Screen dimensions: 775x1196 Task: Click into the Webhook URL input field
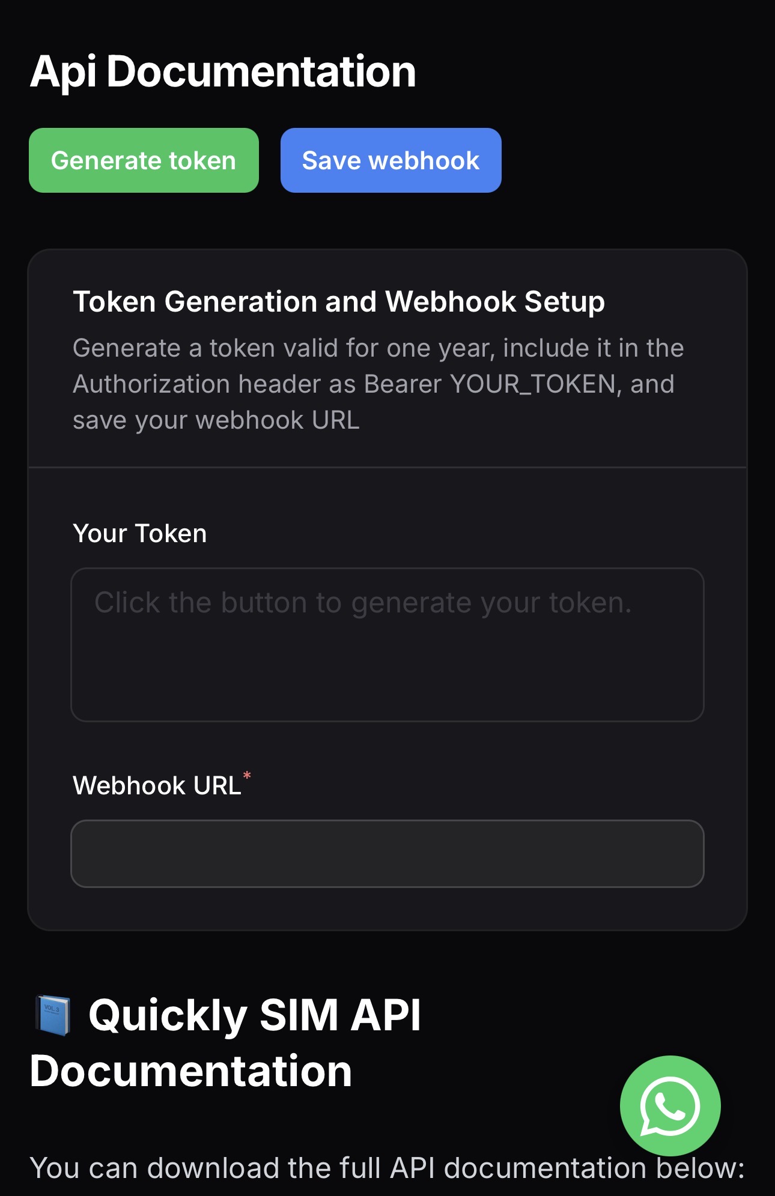[x=387, y=853]
